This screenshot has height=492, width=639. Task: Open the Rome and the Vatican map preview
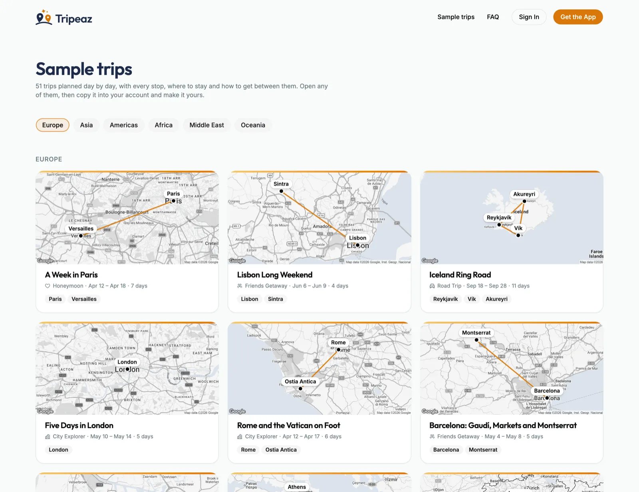tap(319, 369)
